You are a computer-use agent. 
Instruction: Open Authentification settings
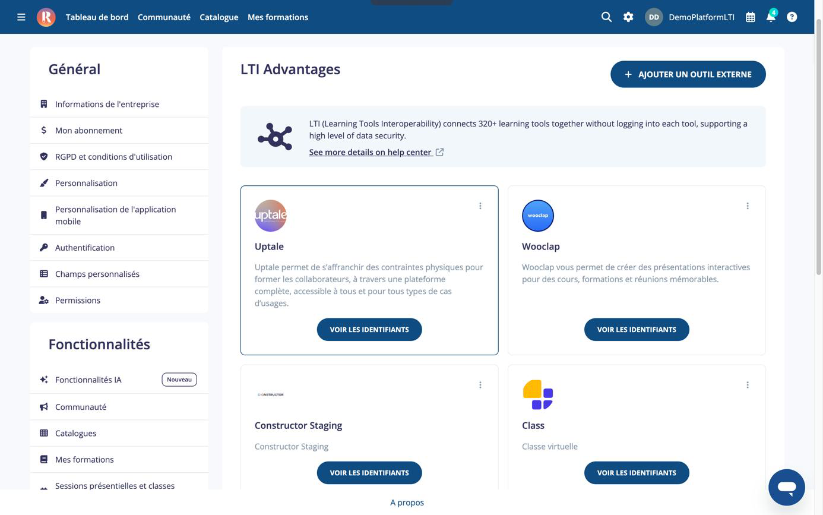(119, 248)
